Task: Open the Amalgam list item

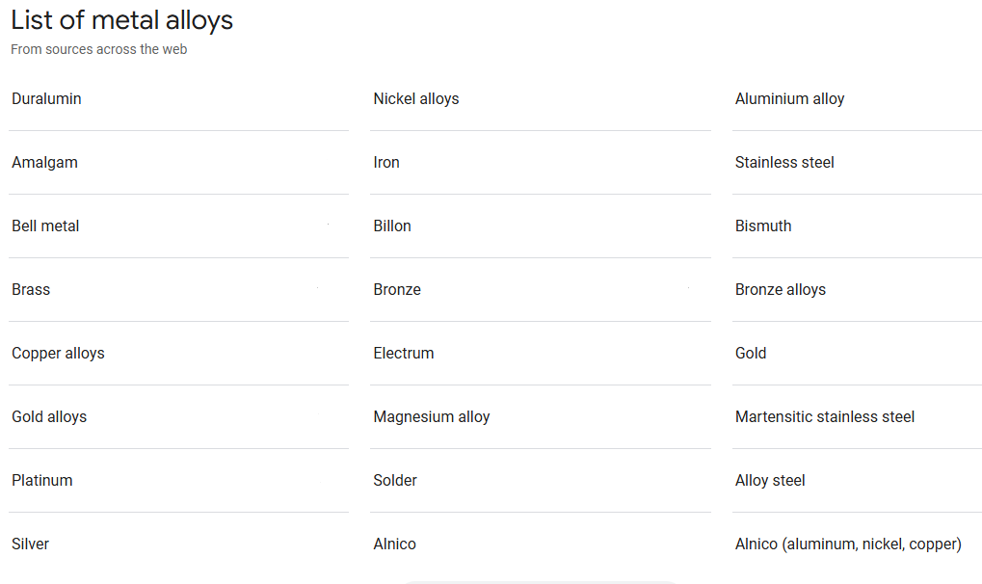Action: (44, 162)
